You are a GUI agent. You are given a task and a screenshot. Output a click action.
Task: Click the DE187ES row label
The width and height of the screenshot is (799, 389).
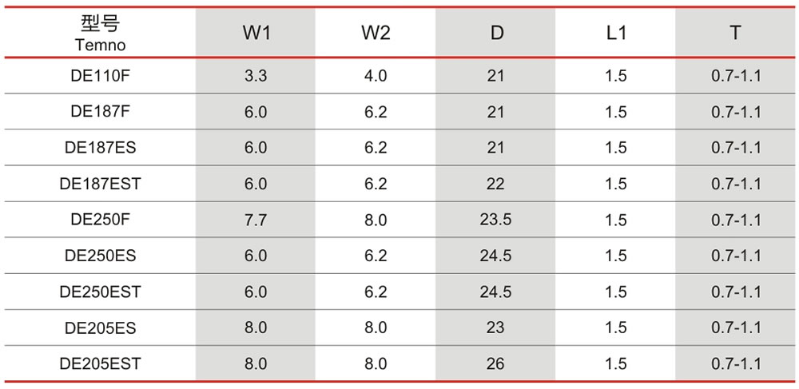(100, 148)
